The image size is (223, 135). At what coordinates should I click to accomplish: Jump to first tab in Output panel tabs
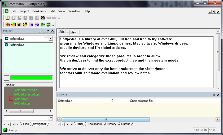pos(59,124)
